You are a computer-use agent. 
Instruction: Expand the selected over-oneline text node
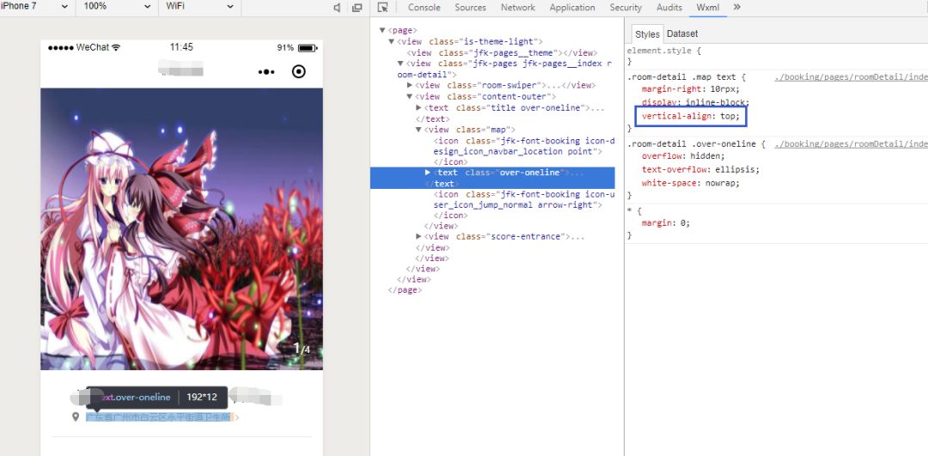[x=428, y=172]
